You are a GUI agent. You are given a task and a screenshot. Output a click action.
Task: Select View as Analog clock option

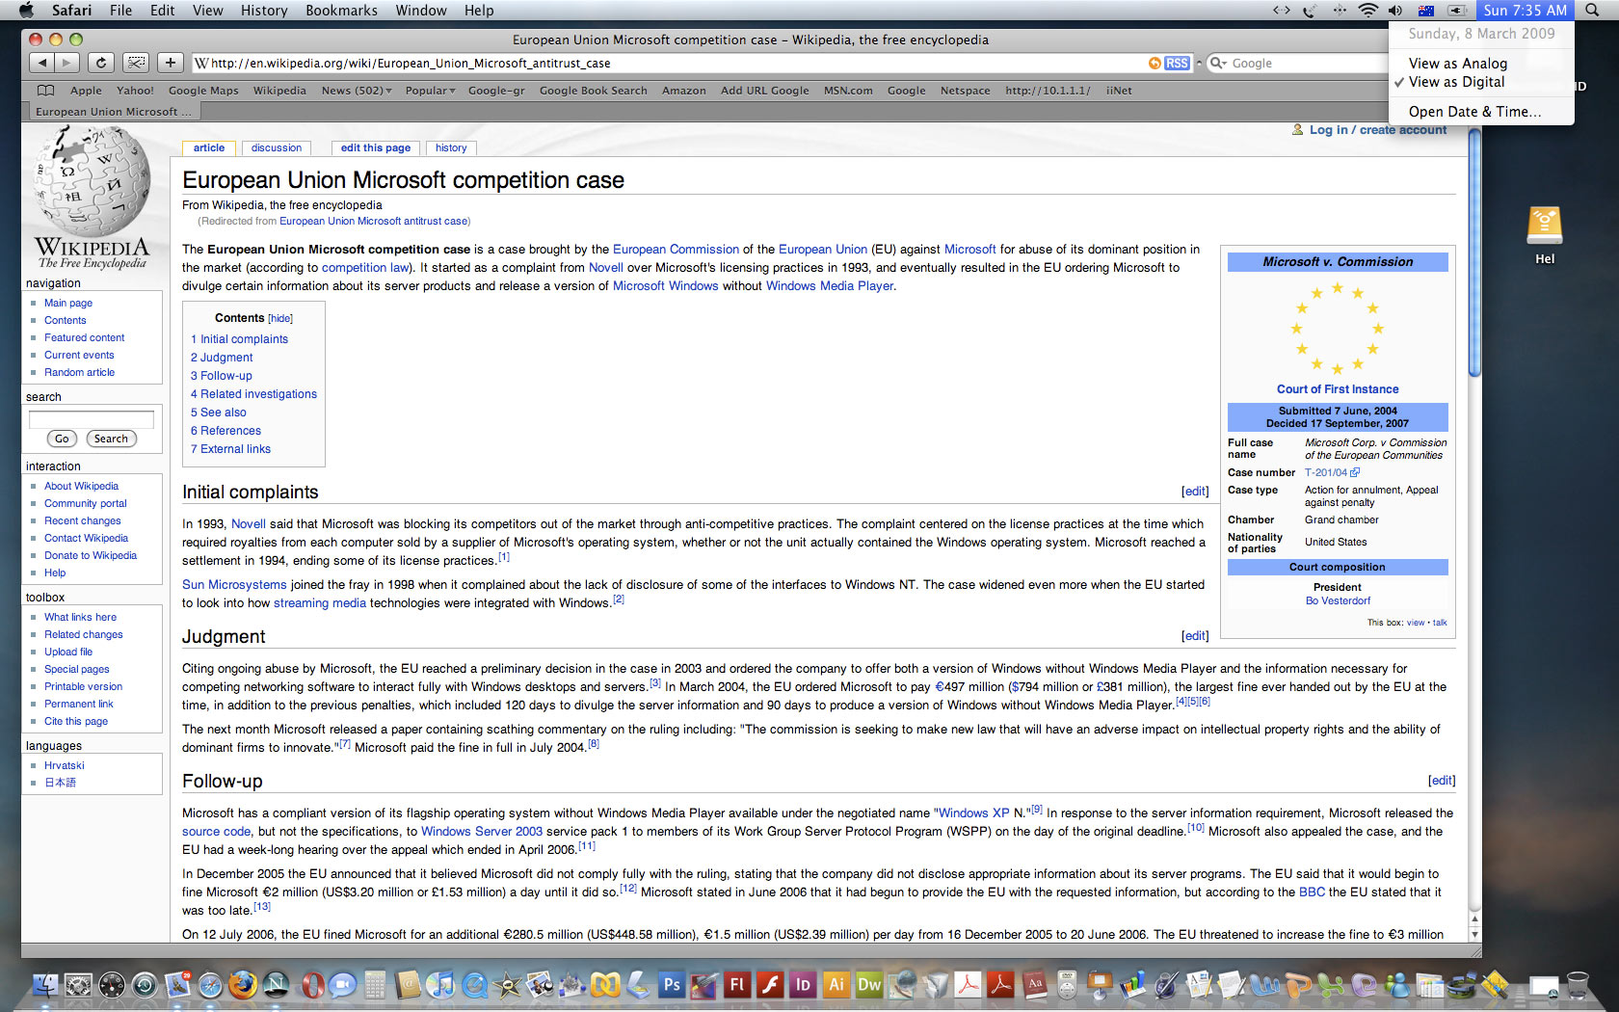[x=1457, y=64]
